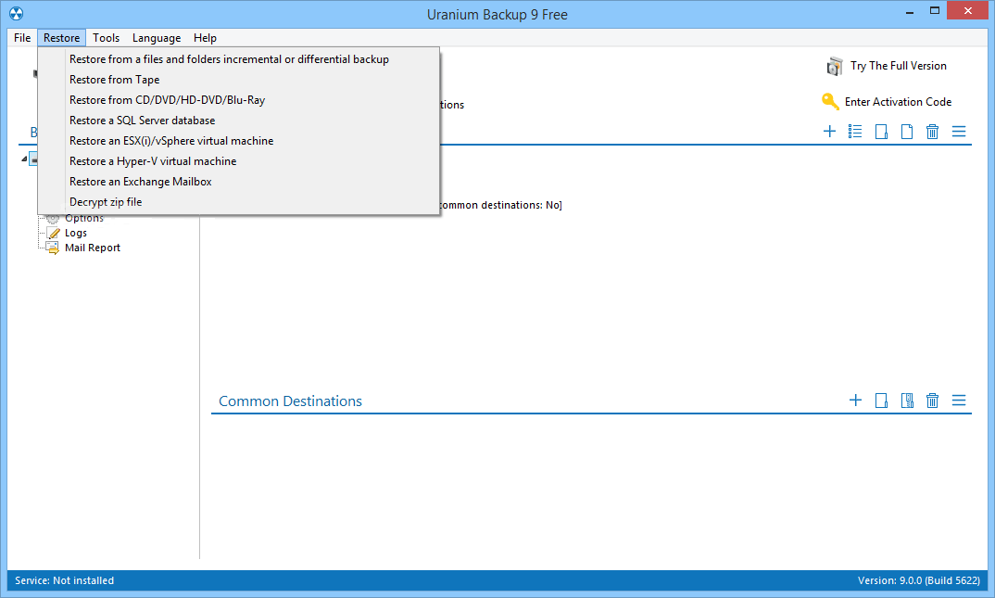Expand the Restore from Tape option
The width and height of the screenshot is (995, 598).
point(114,79)
